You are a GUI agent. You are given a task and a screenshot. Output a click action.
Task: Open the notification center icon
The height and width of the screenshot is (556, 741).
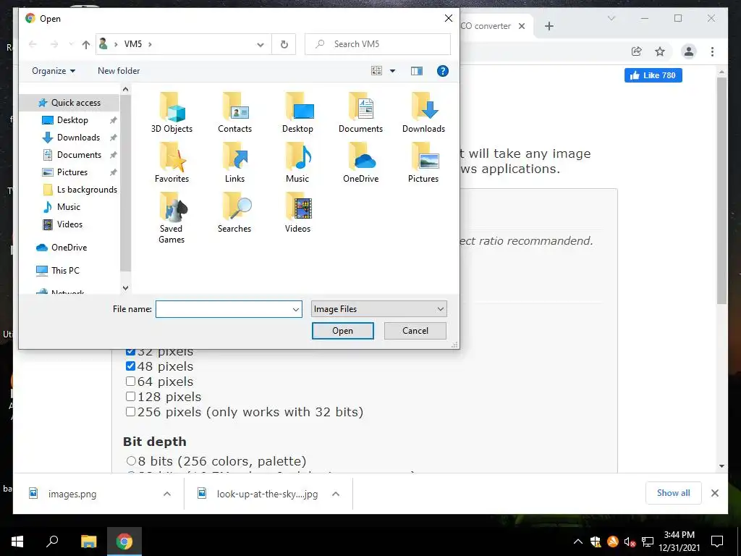pos(717,542)
